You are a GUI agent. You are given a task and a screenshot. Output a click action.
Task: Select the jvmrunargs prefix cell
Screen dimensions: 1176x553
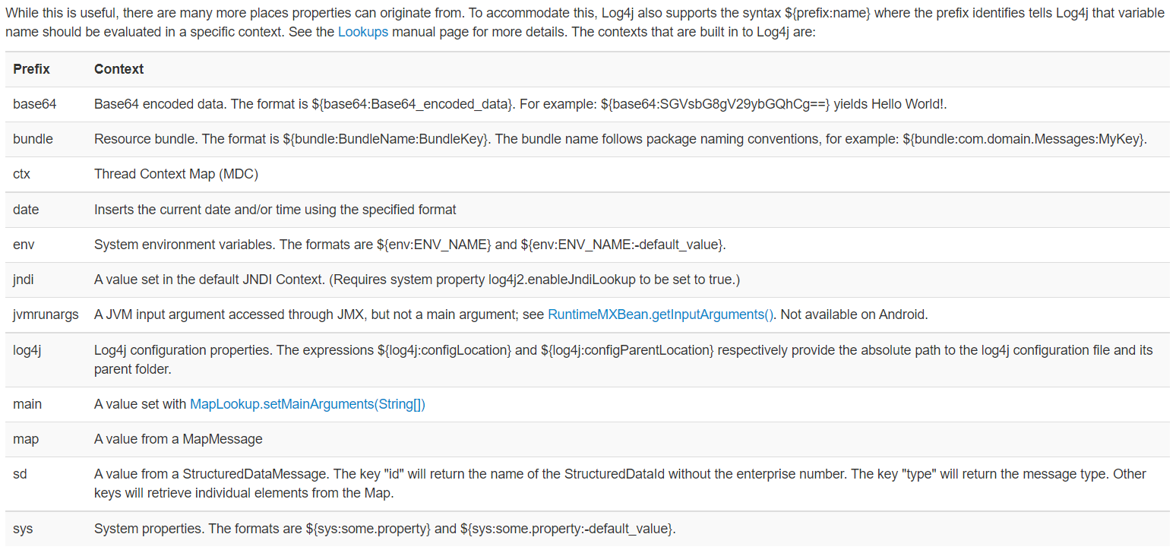pyautogui.click(x=46, y=314)
